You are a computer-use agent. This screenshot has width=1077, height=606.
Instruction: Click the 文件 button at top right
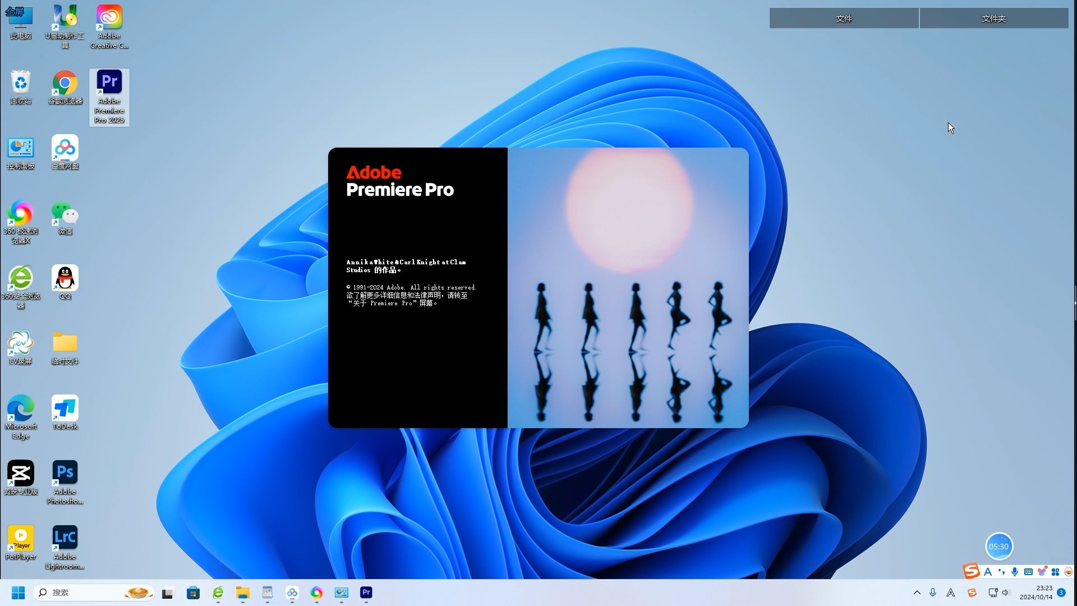point(844,19)
